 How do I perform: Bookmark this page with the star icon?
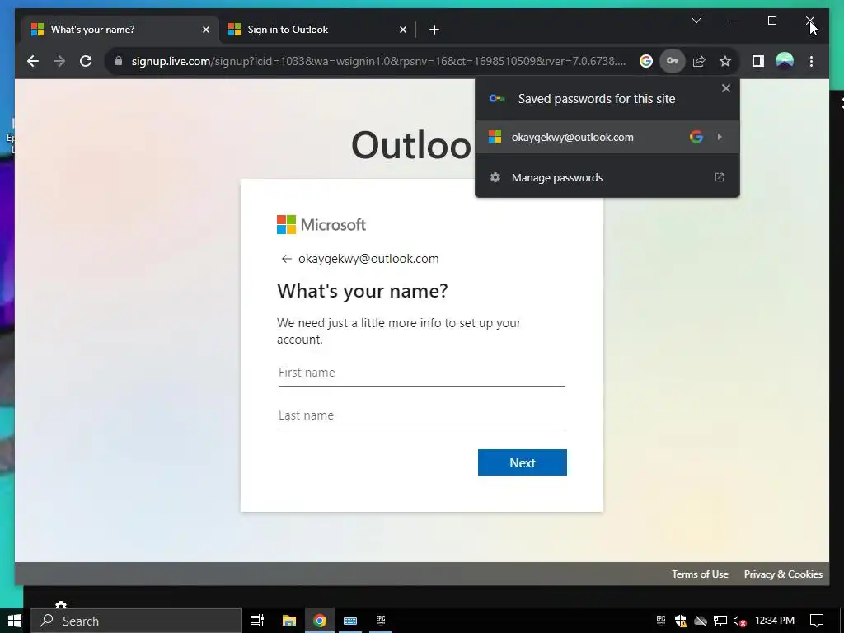coord(725,61)
